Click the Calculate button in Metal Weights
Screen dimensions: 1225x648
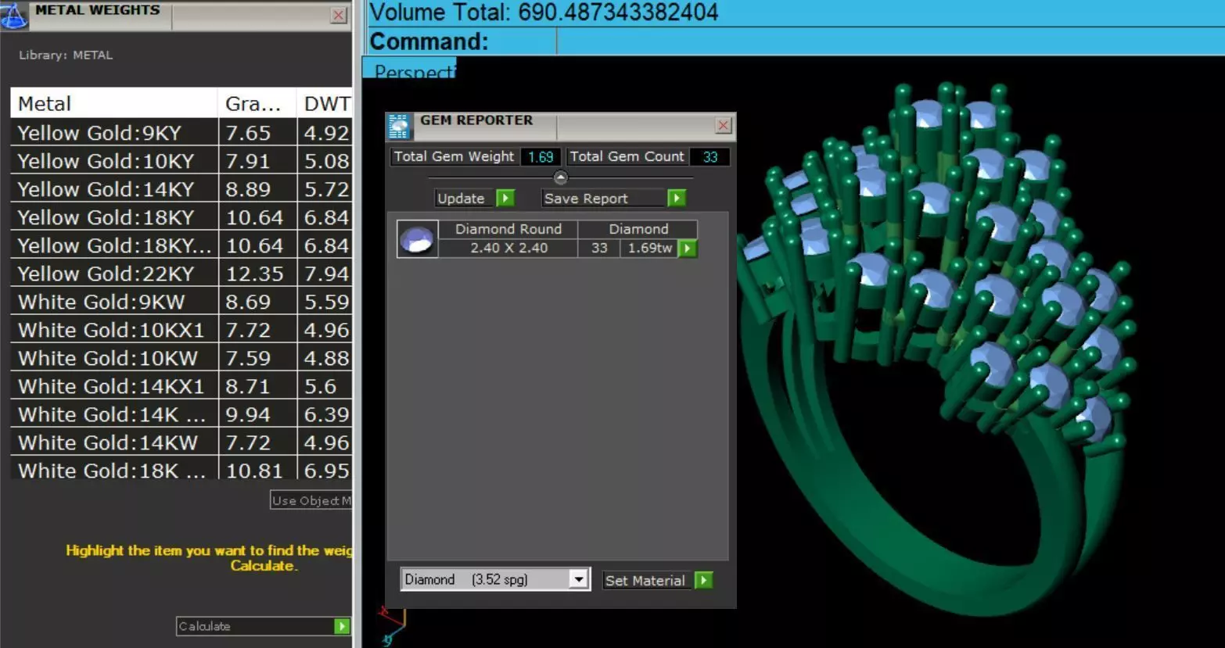click(x=263, y=626)
